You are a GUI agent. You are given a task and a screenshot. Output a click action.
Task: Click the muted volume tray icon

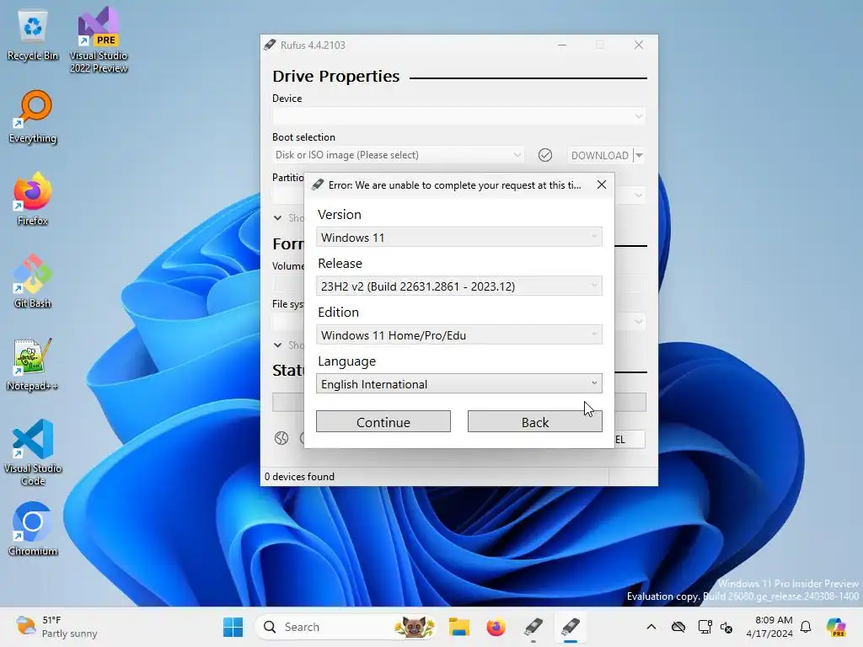point(726,627)
